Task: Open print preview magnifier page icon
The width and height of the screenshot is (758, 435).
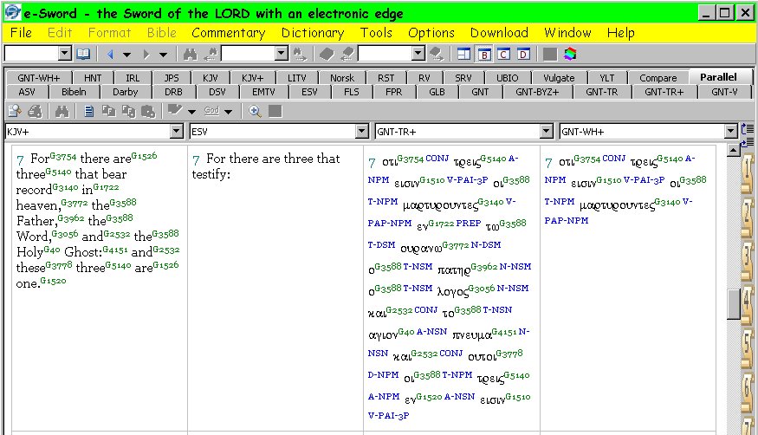Action: [x=15, y=111]
